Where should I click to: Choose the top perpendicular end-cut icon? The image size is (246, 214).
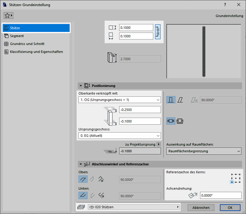(83, 179)
